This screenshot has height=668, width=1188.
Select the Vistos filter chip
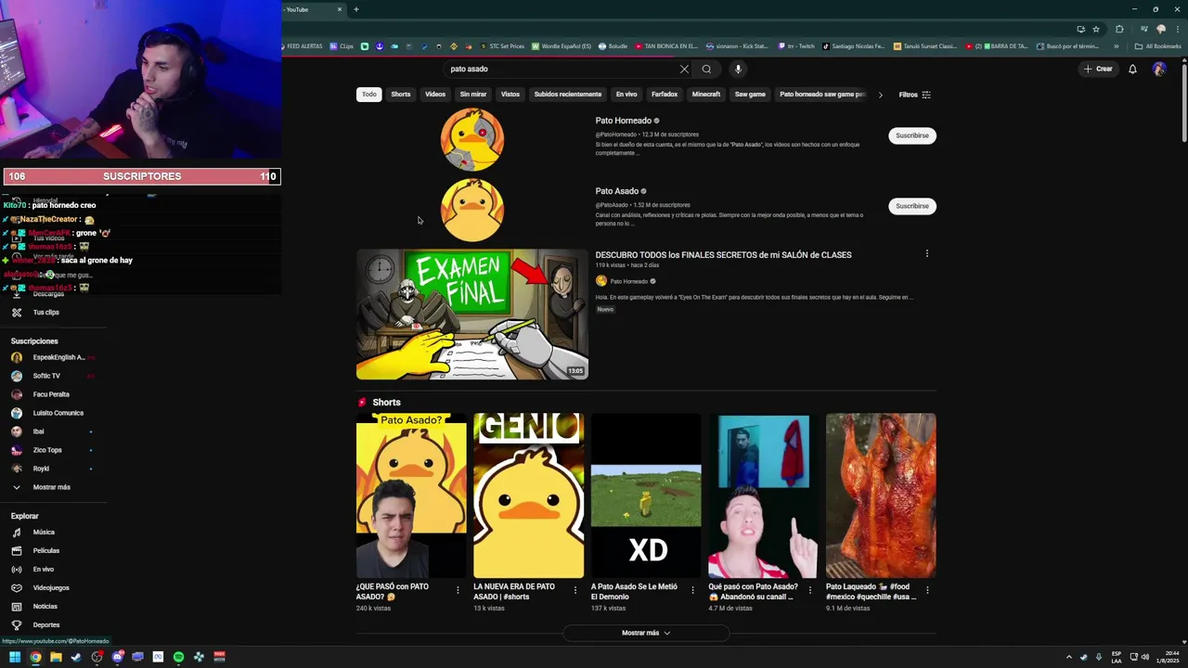[510, 95]
